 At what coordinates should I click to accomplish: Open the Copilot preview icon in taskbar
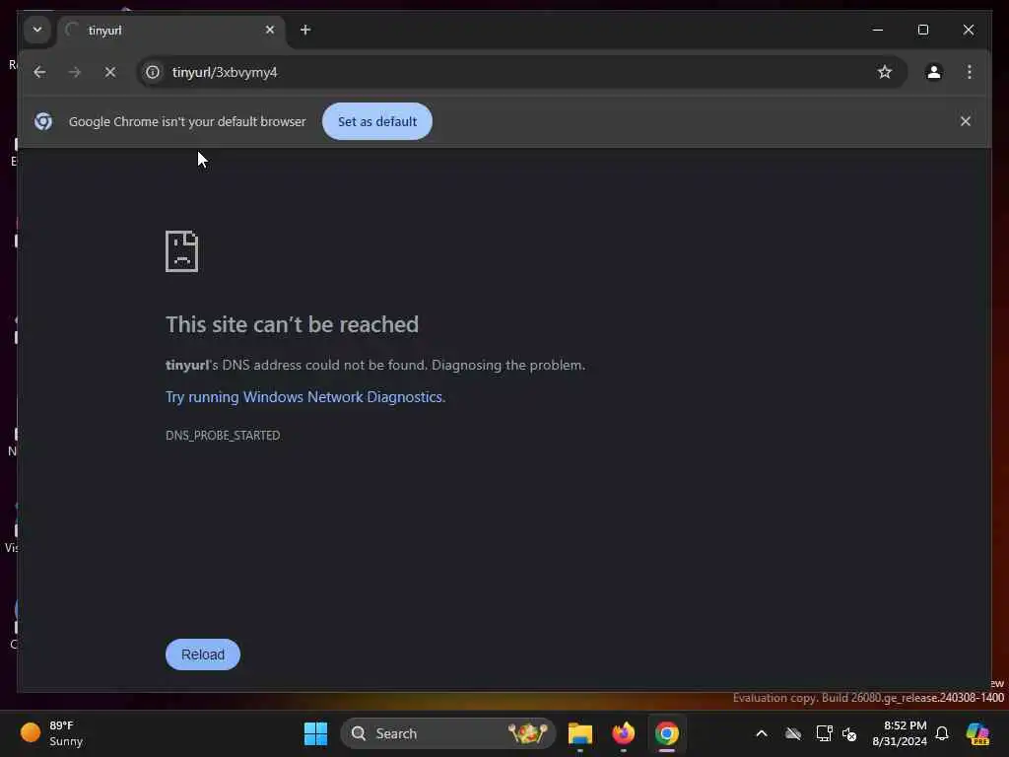point(977,733)
